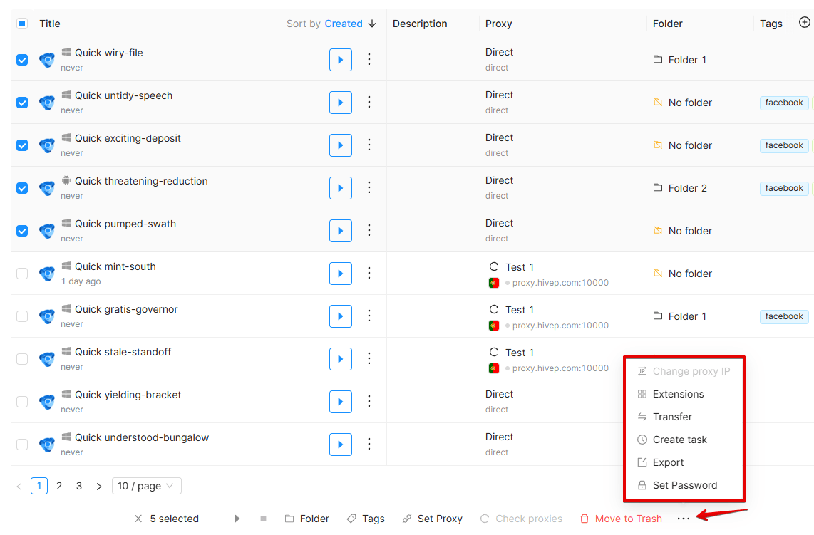
Task: Run the Quick threatening-reduction profile
Action: click(x=341, y=188)
